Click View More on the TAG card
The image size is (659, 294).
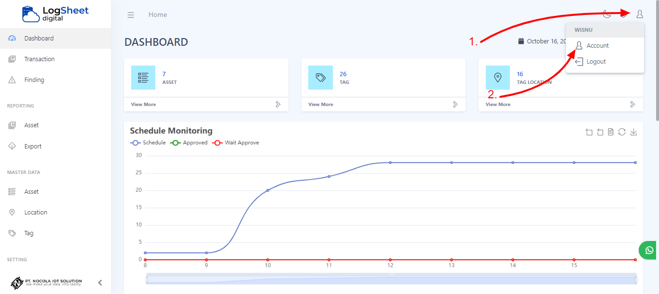[x=320, y=104]
